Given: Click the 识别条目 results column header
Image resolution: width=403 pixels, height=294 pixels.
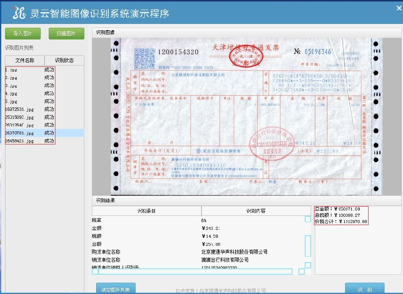Looking at the screenshot, I should (147, 211).
